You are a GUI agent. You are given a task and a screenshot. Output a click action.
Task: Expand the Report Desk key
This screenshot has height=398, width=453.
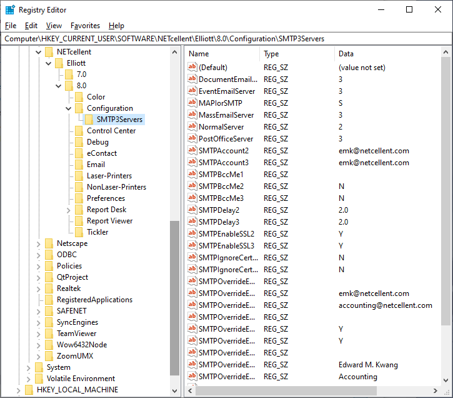tap(69, 210)
